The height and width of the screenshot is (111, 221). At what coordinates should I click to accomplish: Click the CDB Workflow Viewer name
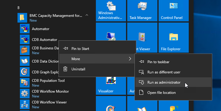click(49, 102)
